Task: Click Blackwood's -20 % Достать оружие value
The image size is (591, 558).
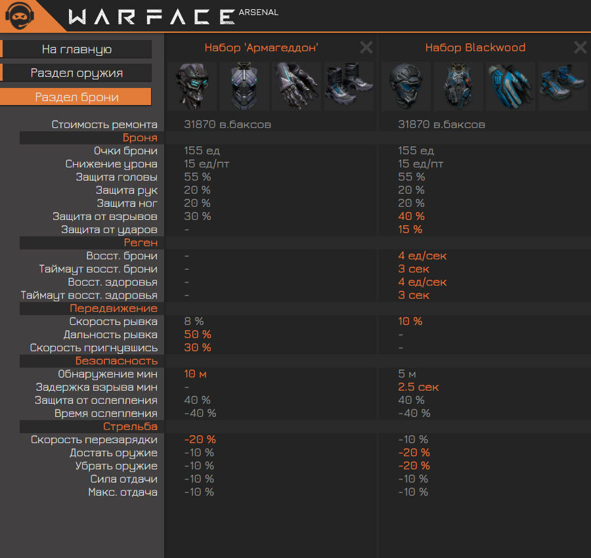Action: pyautogui.click(x=414, y=452)
